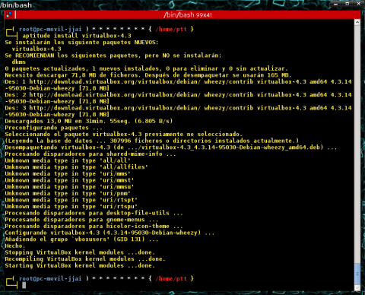Viewport: 365px width, 295px height.
Task: Click line 'Descargados 13,0 MB en 31min. 55seg.'
Action: coord(89,121)
